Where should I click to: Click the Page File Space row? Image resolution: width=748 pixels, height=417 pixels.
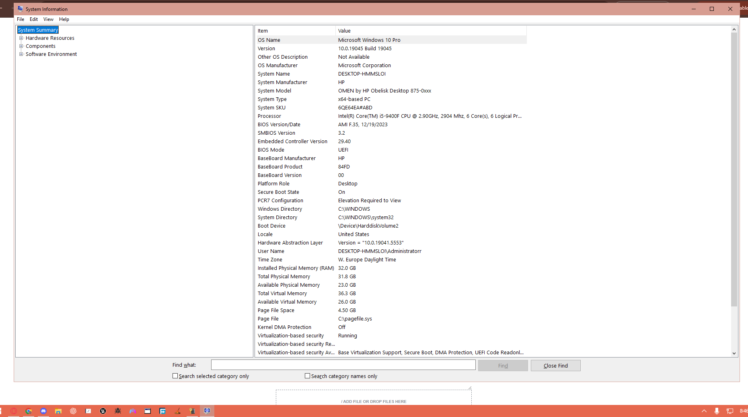point(391,310)
